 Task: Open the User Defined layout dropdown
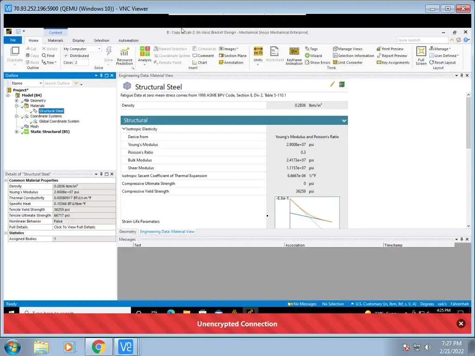tap(444, 56)
